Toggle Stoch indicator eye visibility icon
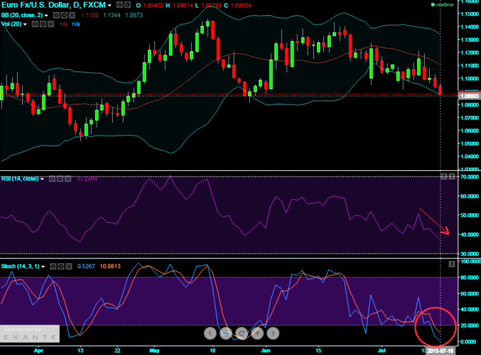Viewport: 481px width, 355px height. click(x=53, y=266)
